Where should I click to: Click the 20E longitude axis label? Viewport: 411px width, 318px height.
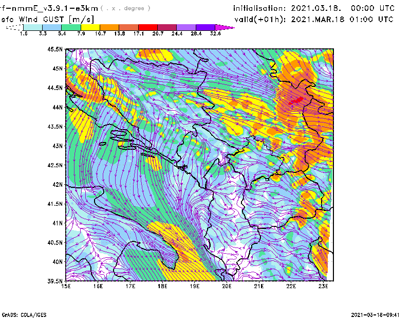(x=227, y=286)
